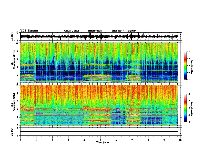Click the "-7" tick on upper colorbar

(x=189, y=80)
